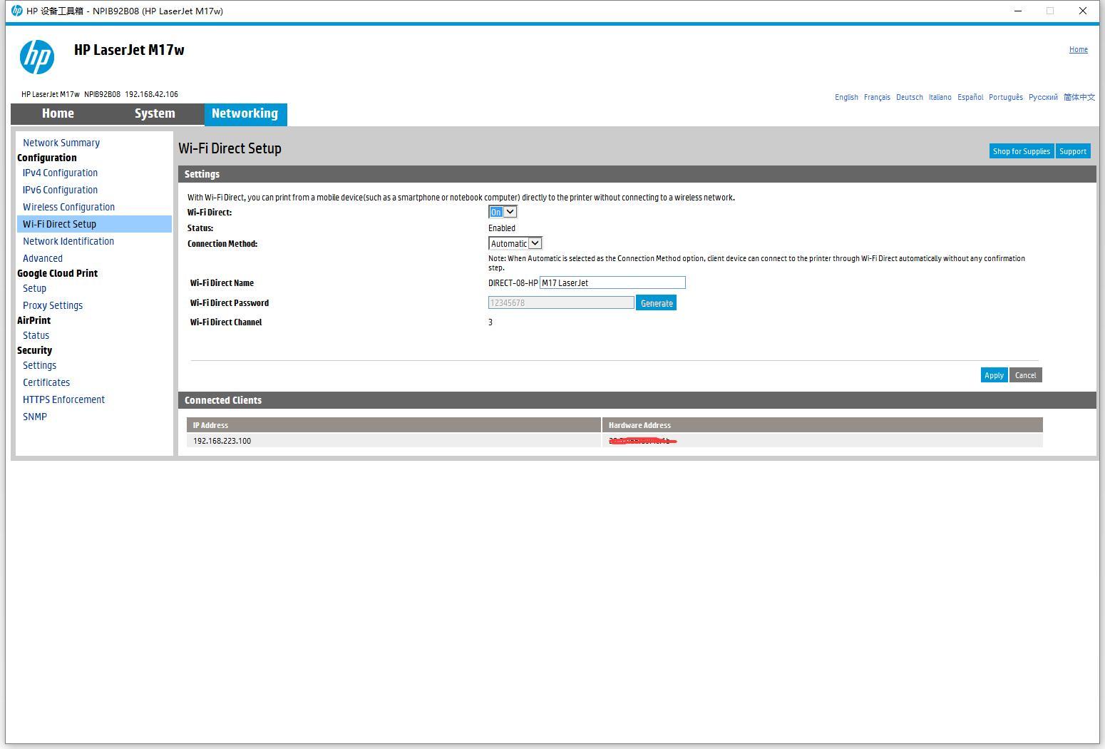Click the printer IP 192.168.42.106 text
The width and height of the screenshot is (1105, 749).
152,94
